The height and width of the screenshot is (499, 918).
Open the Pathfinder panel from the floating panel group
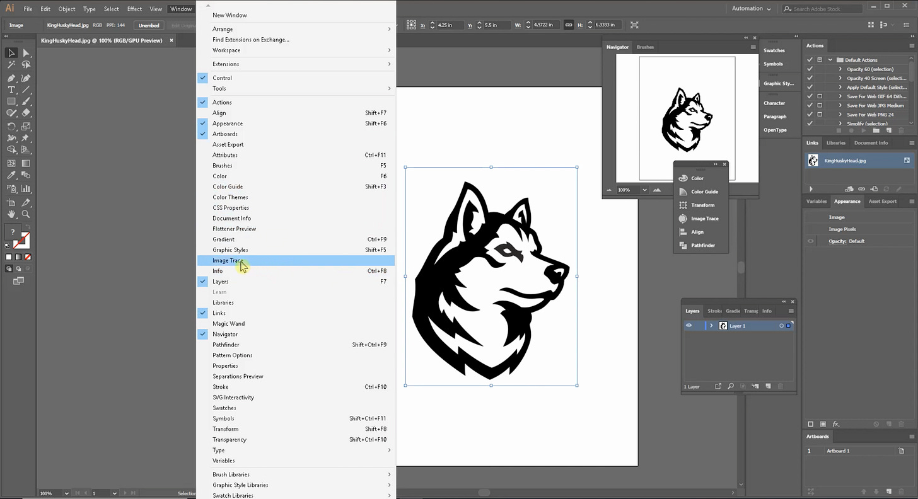pos(703,245)
